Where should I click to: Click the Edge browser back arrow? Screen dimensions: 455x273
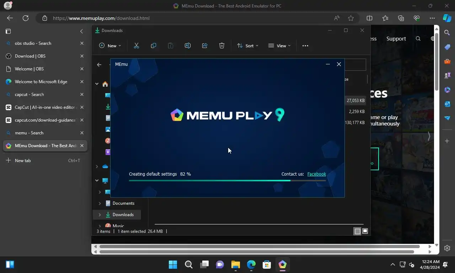10,18
